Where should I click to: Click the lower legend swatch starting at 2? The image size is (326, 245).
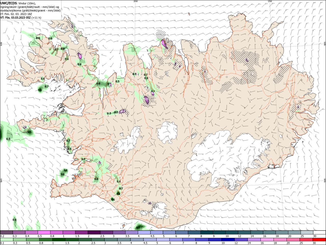[x=85, y=240]
